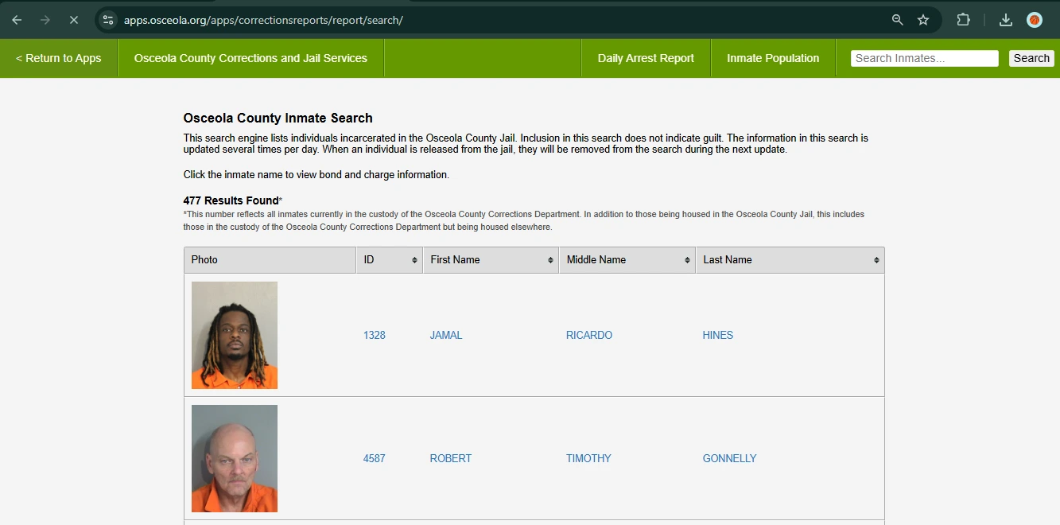This screenshot has height=525, width=1060.
Task: Click the Search button
Action: coord(1031,58)
